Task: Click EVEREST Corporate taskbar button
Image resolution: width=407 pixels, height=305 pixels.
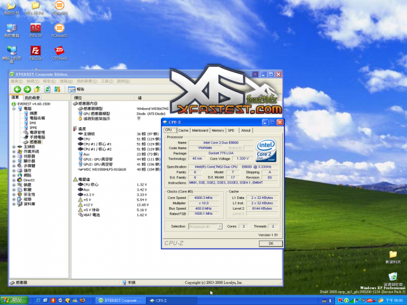Action: [120, 301]
